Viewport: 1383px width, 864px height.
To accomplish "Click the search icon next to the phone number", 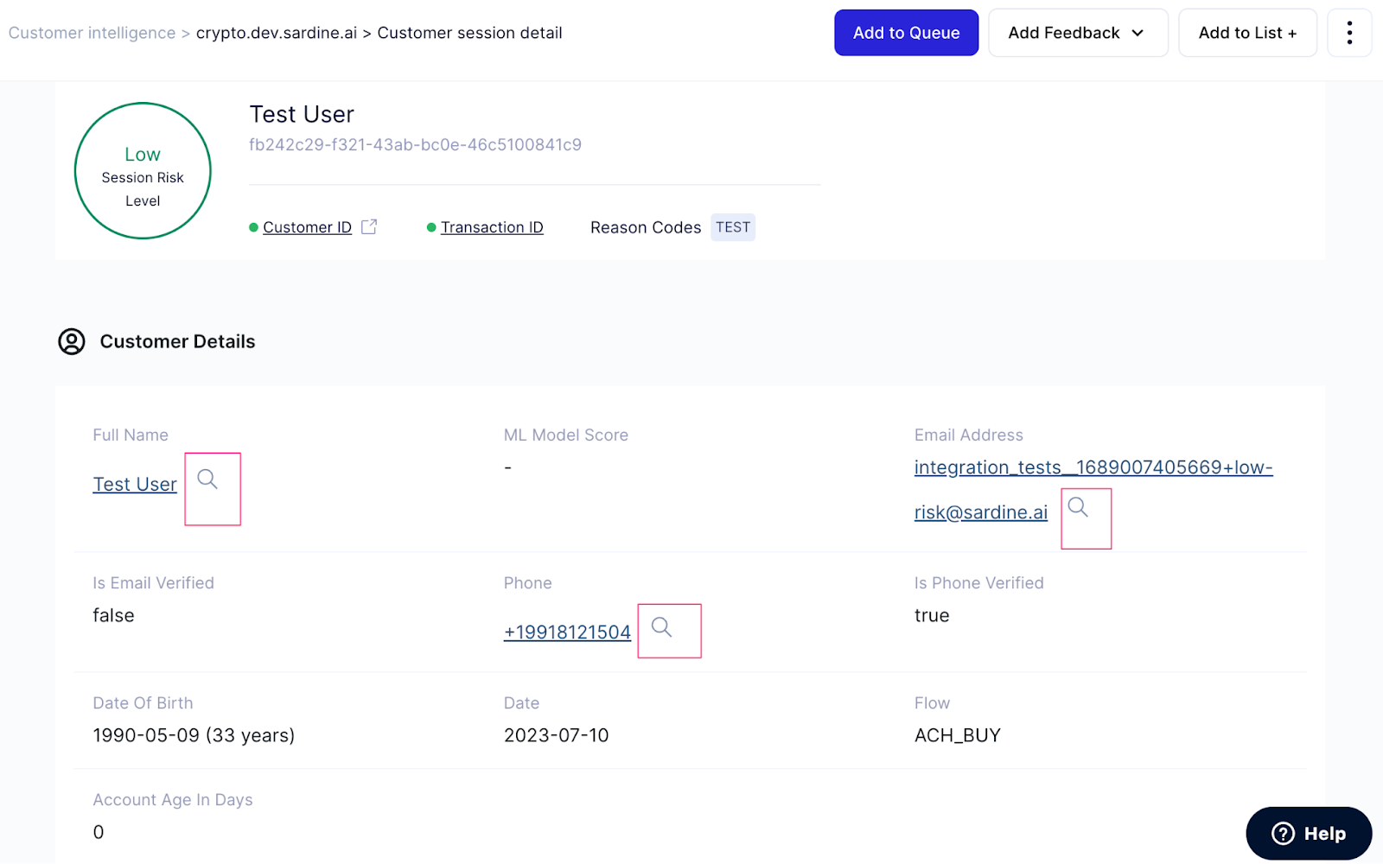I will click(x=663, y=630).
